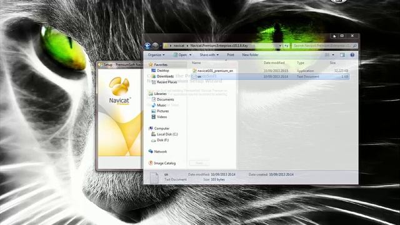This screenshot has width=400, height=225.
Task: Maximize the Explorer window
Action: click(x=342, y=36)
